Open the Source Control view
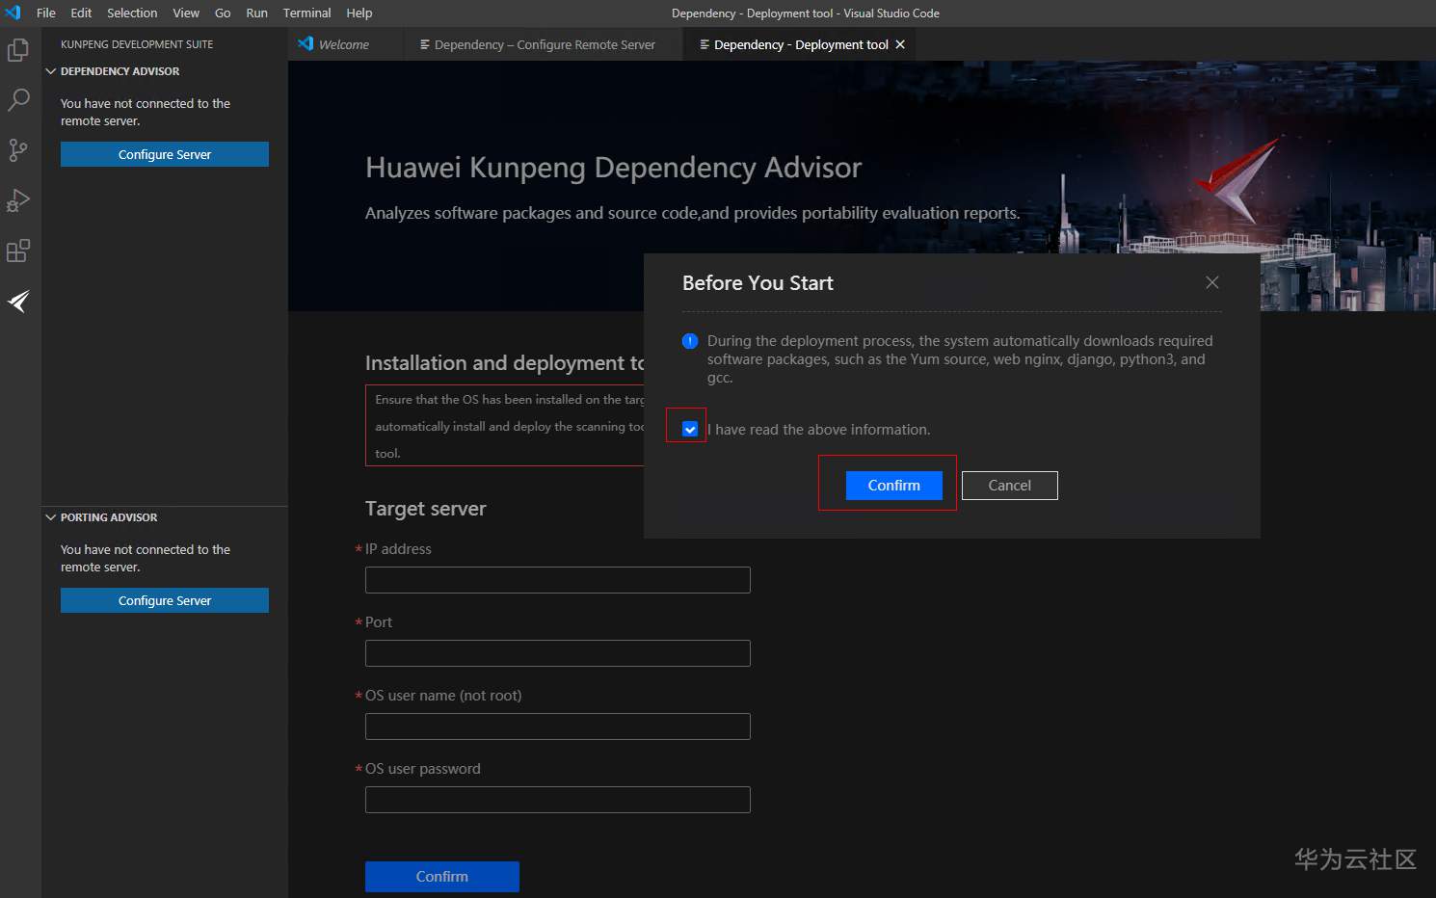Viewport: 1436px width, 898px height. pyautogui.click(x=18, y=149)
